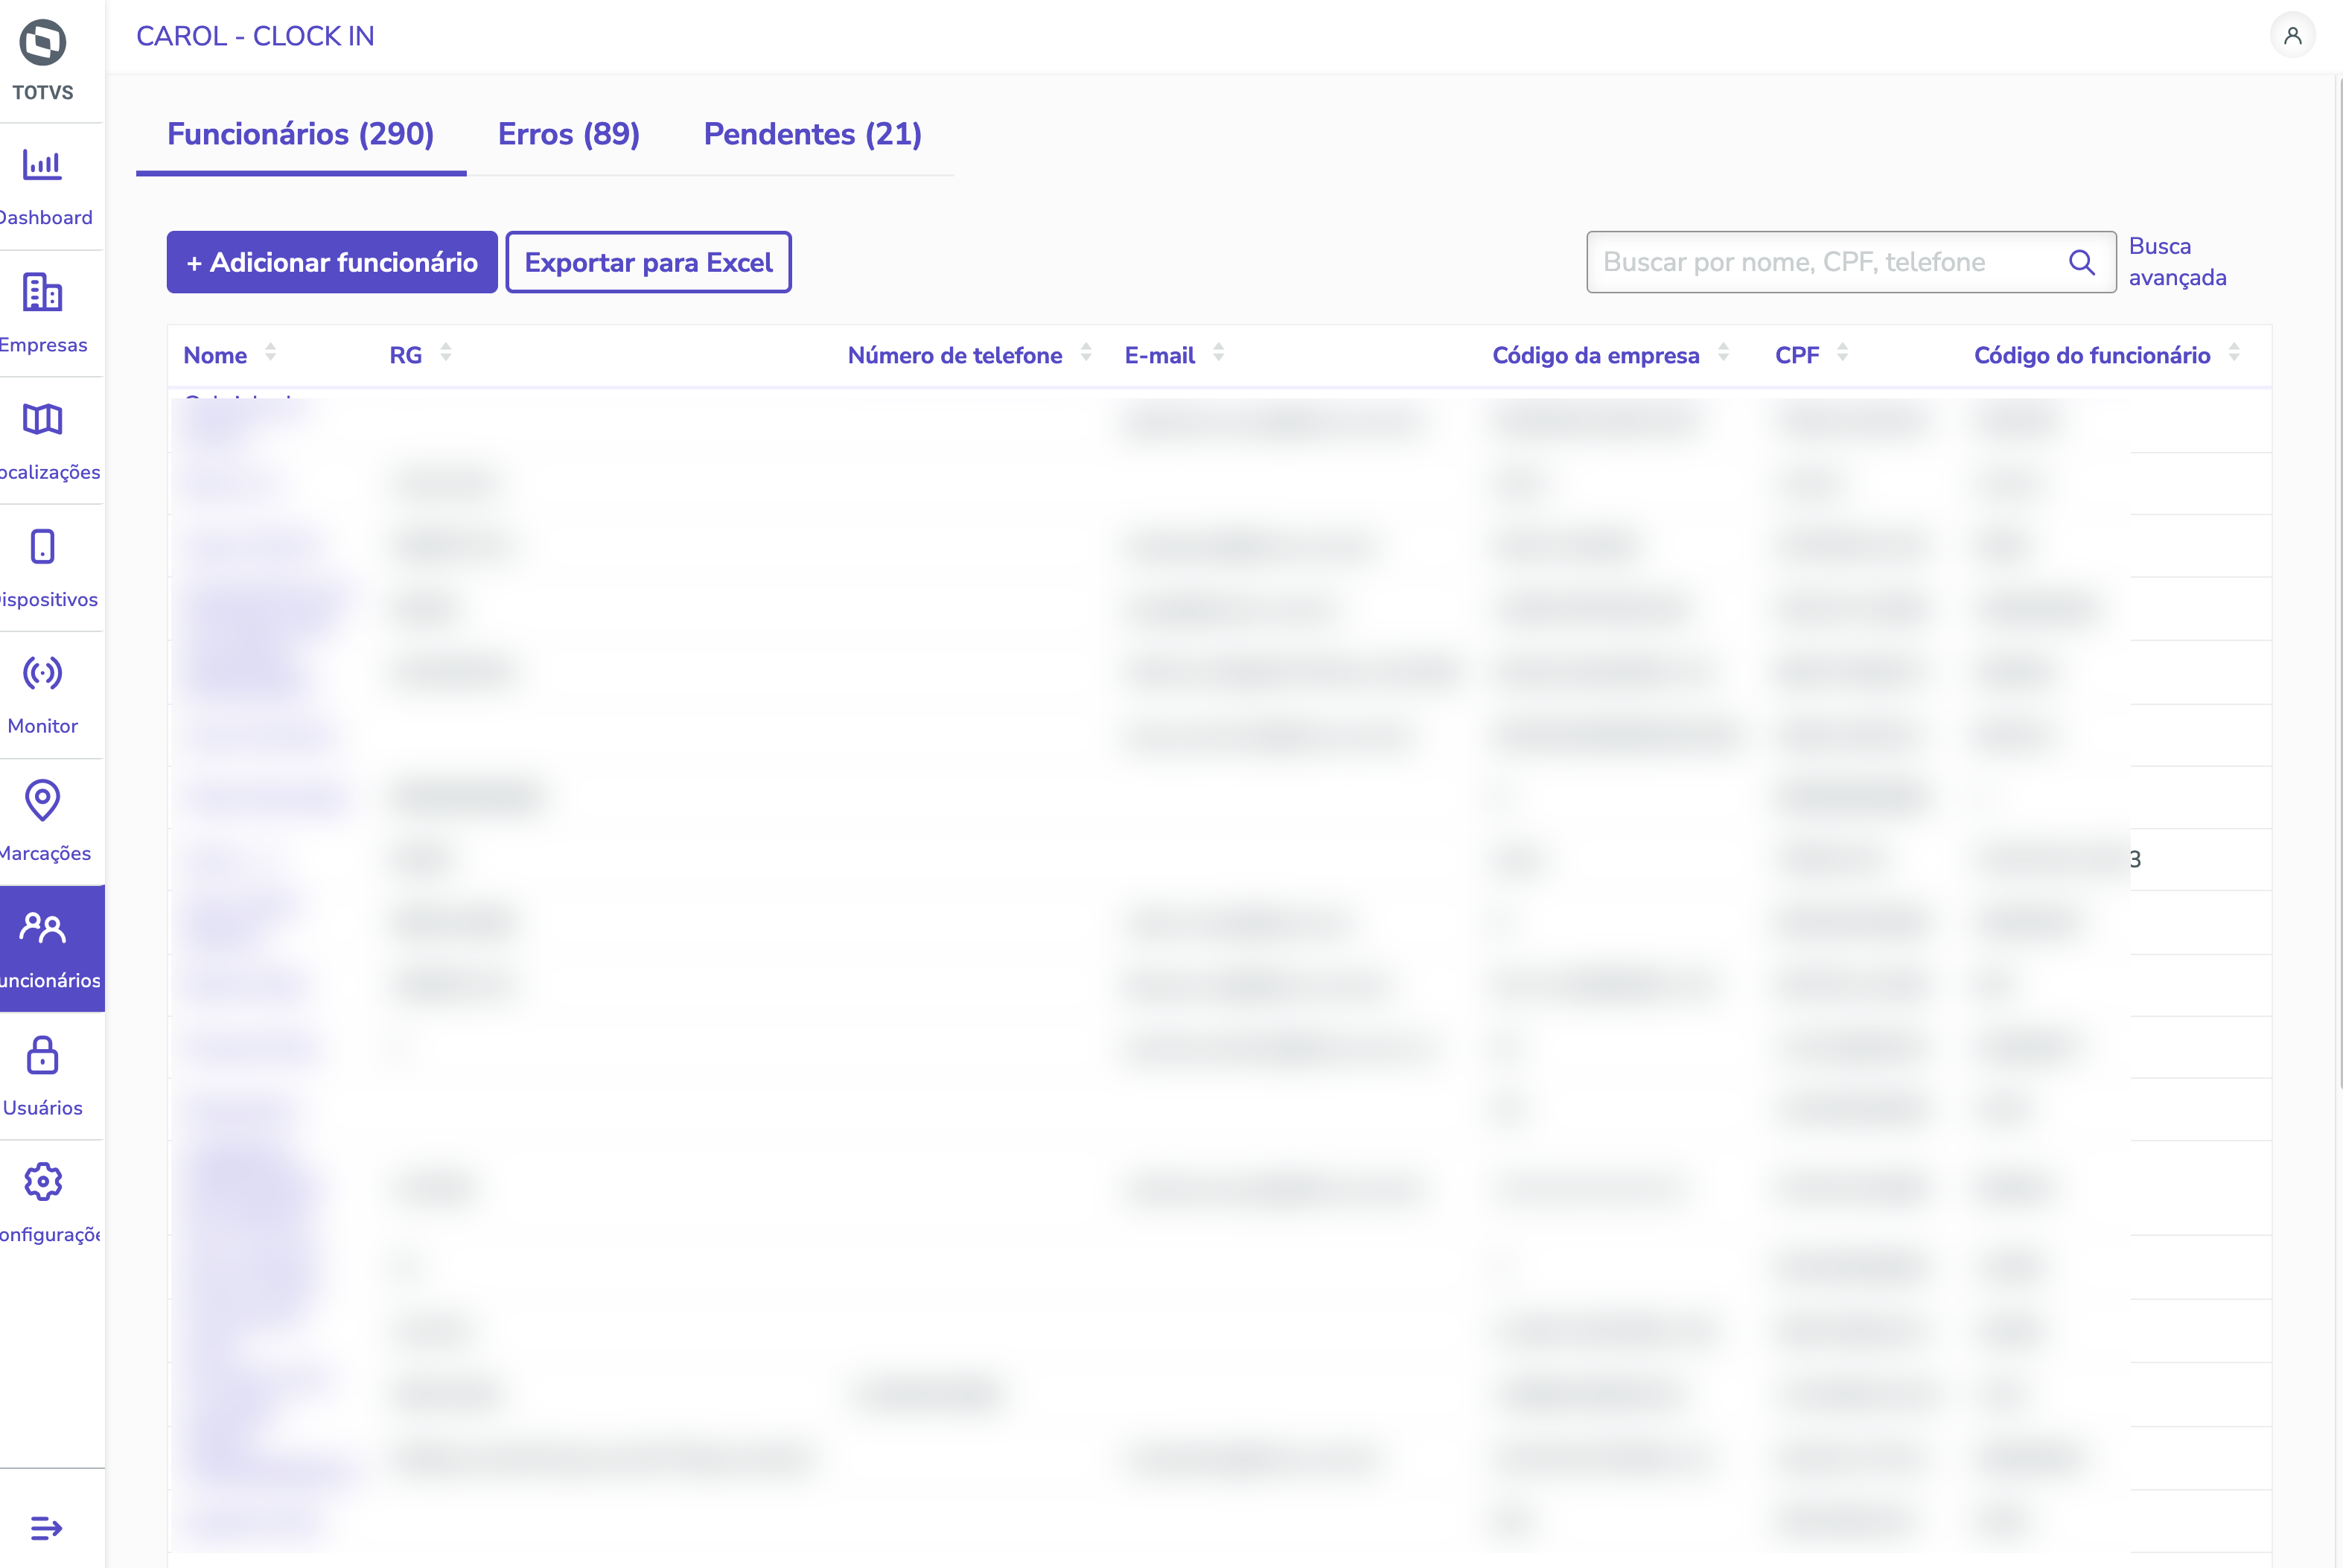
Task: Open Dispositivos phone icon
Action: tap(42, 546)
